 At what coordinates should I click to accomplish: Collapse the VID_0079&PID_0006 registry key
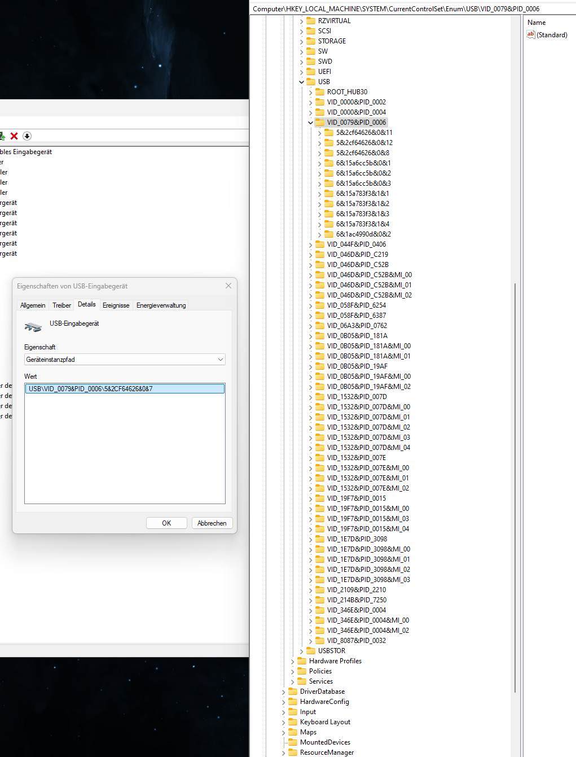click(310, 122)
